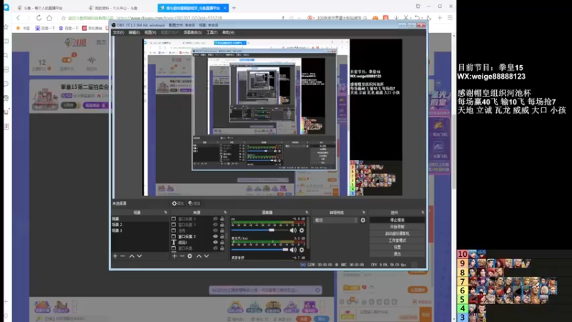Move the selected source down
This screenshot has height=322, width=572.
(207, 256)
